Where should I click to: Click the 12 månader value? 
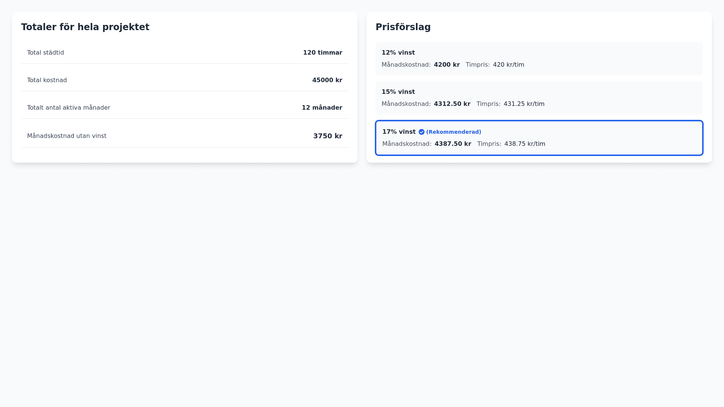point(322,108)
